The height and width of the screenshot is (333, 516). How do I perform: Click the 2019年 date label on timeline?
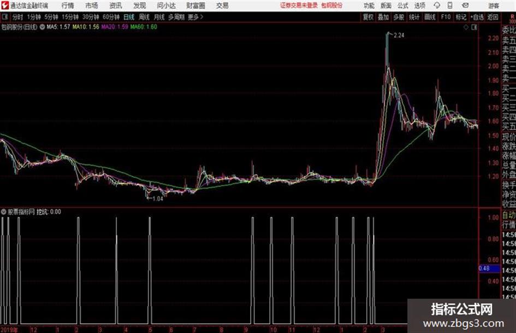coord(9,330)
